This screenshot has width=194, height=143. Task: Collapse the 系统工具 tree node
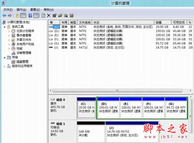[x=5, y=27]
